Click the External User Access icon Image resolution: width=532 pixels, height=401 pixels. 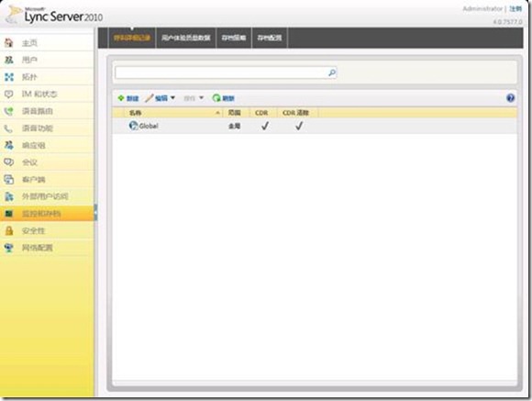click(9, 196)
